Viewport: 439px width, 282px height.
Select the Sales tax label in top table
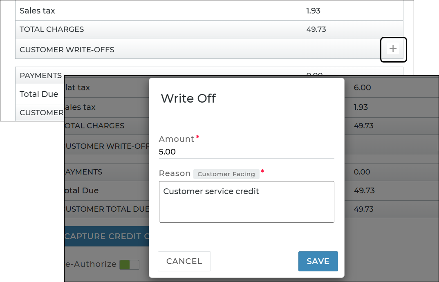coord(37,11)
